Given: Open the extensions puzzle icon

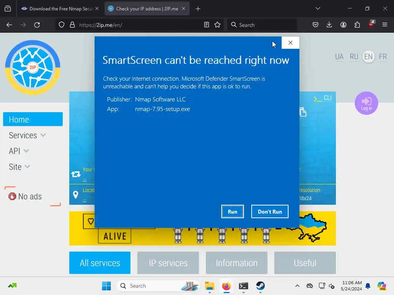Looking at the screenshot, I should coord(357,25).
